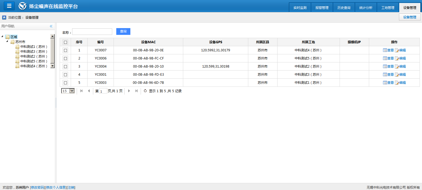Screen dimensions: 422x190
Task: Click the blue 查询 search button
Action: point(123,32)
